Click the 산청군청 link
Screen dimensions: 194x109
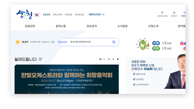46,15
